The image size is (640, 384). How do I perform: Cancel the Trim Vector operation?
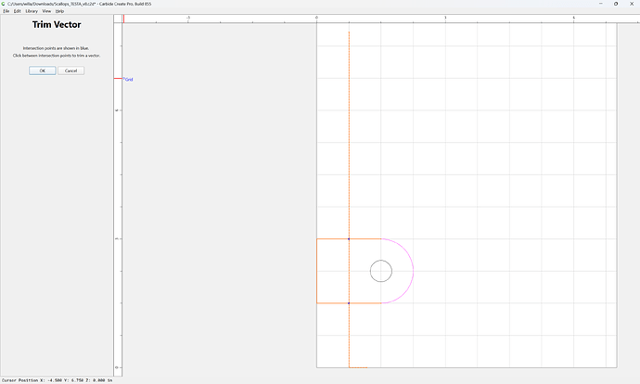(x=71, y=70)
